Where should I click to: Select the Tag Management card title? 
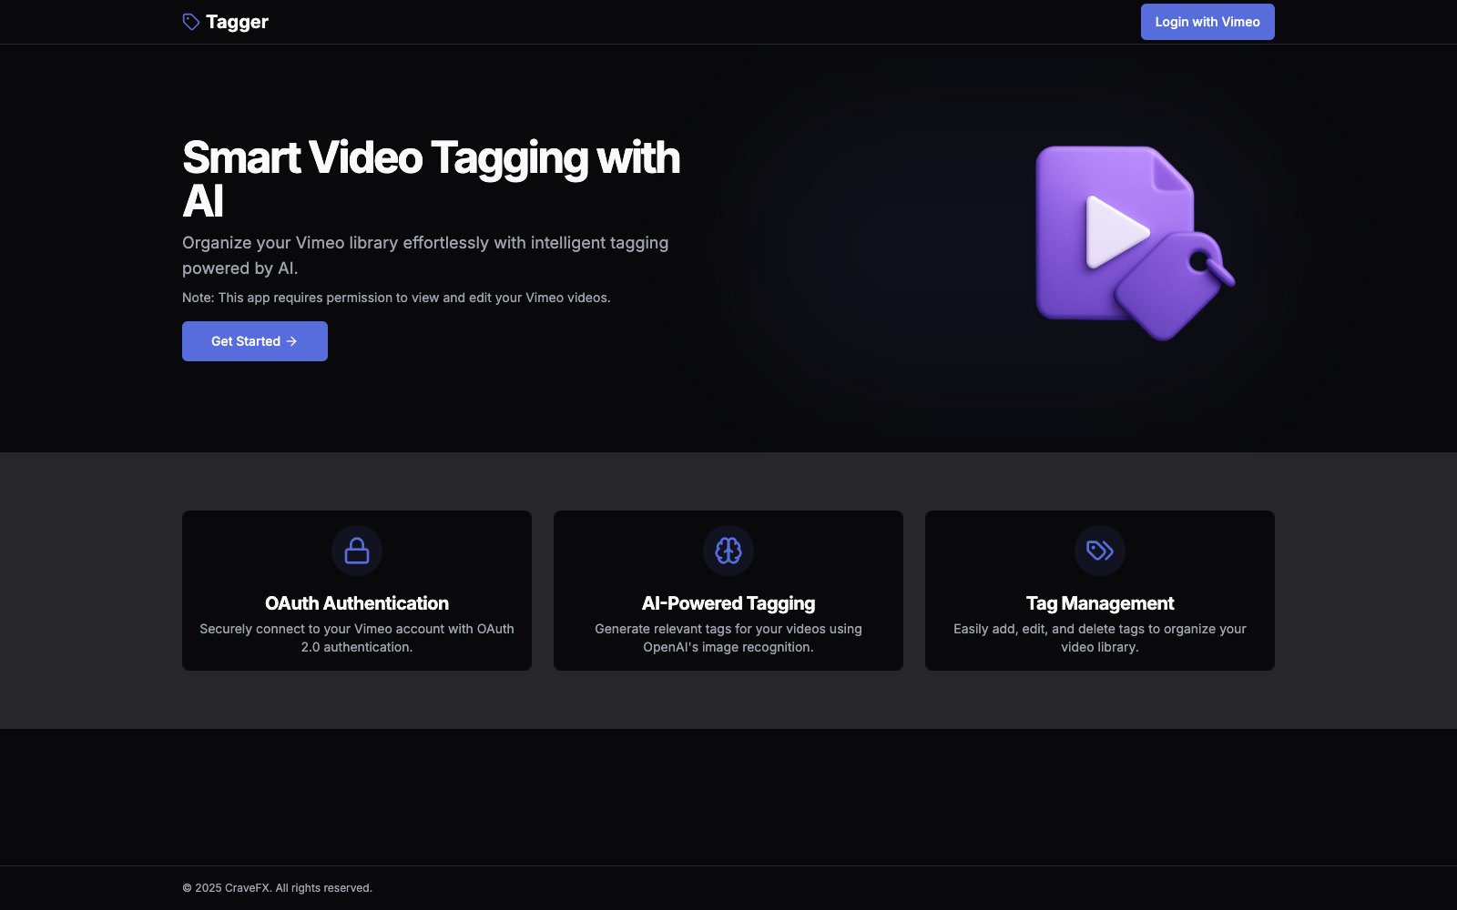[1100, 603]
